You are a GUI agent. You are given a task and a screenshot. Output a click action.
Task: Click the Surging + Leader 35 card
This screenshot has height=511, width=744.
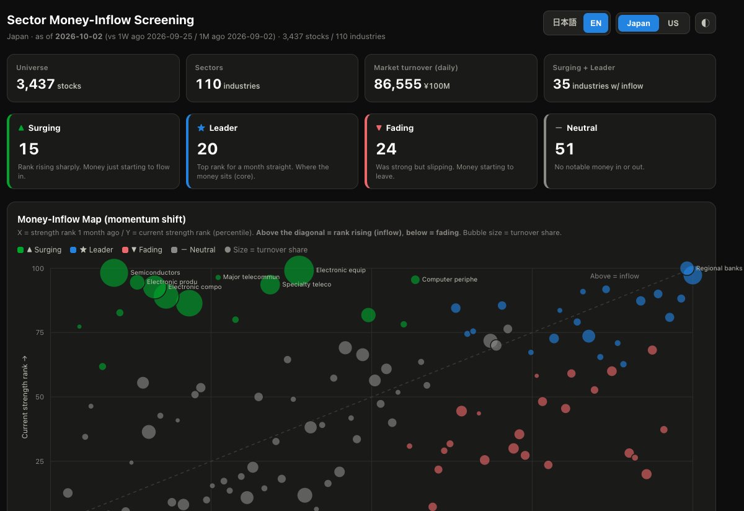click(630, 78)
